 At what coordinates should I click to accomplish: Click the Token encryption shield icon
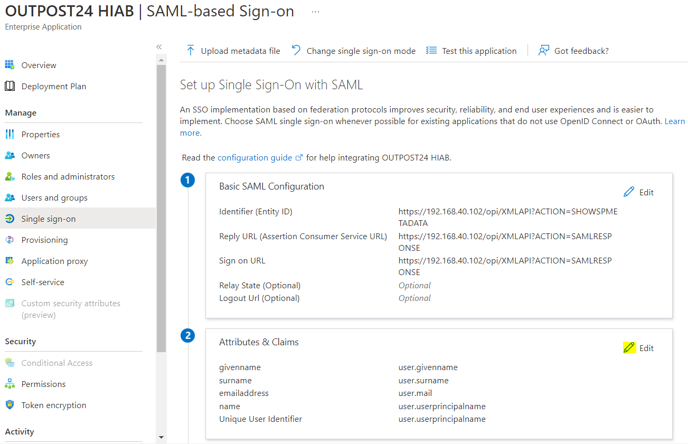(10, 405)
